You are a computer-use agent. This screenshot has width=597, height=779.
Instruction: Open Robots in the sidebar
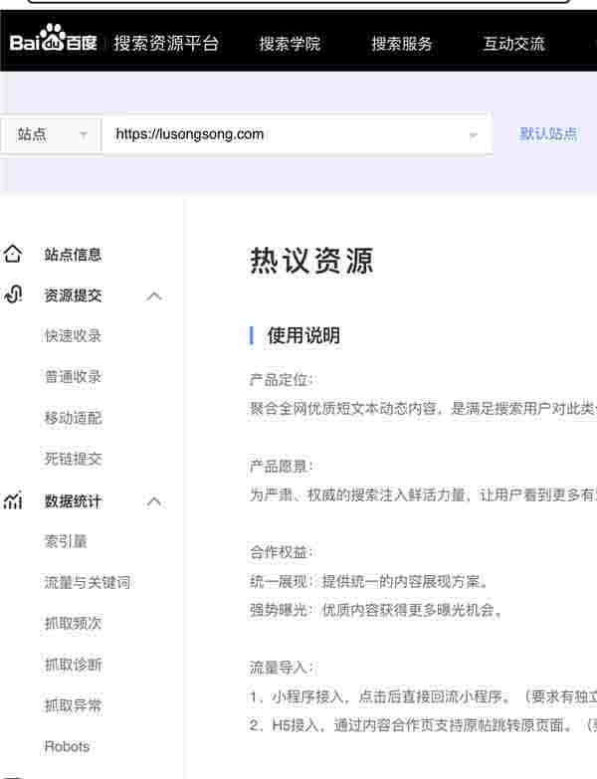[x=67, y=746]
